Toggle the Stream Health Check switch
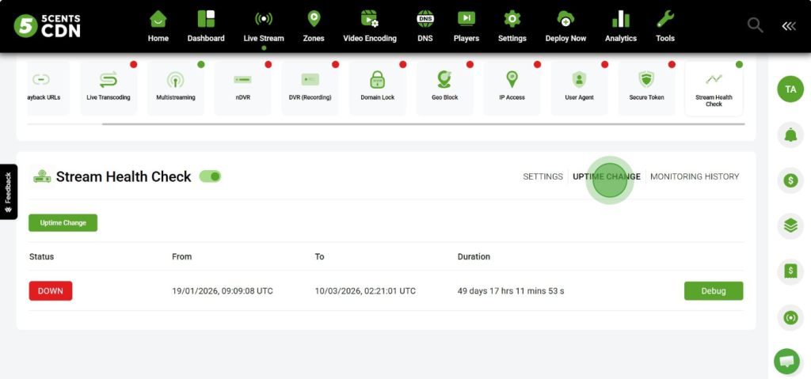The height and width of the screenshot is (379, 811). click(x=210, y=176)
